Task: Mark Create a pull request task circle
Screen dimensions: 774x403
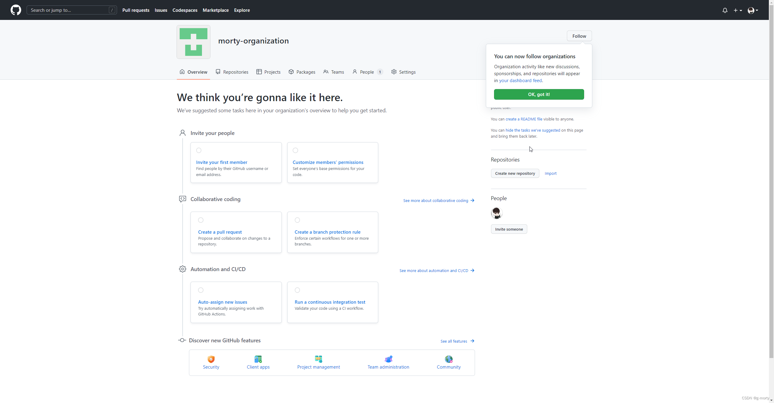Action: point(201,220)
